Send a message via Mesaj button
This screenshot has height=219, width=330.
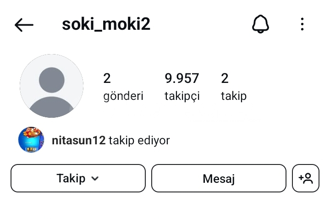[x=219, y=178]
